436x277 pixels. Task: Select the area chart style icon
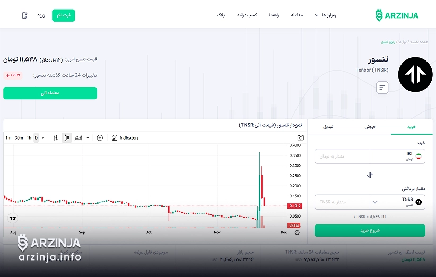(x=78, y=137)
